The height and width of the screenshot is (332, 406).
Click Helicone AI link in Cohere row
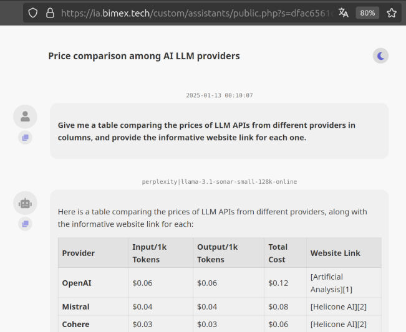339,325
